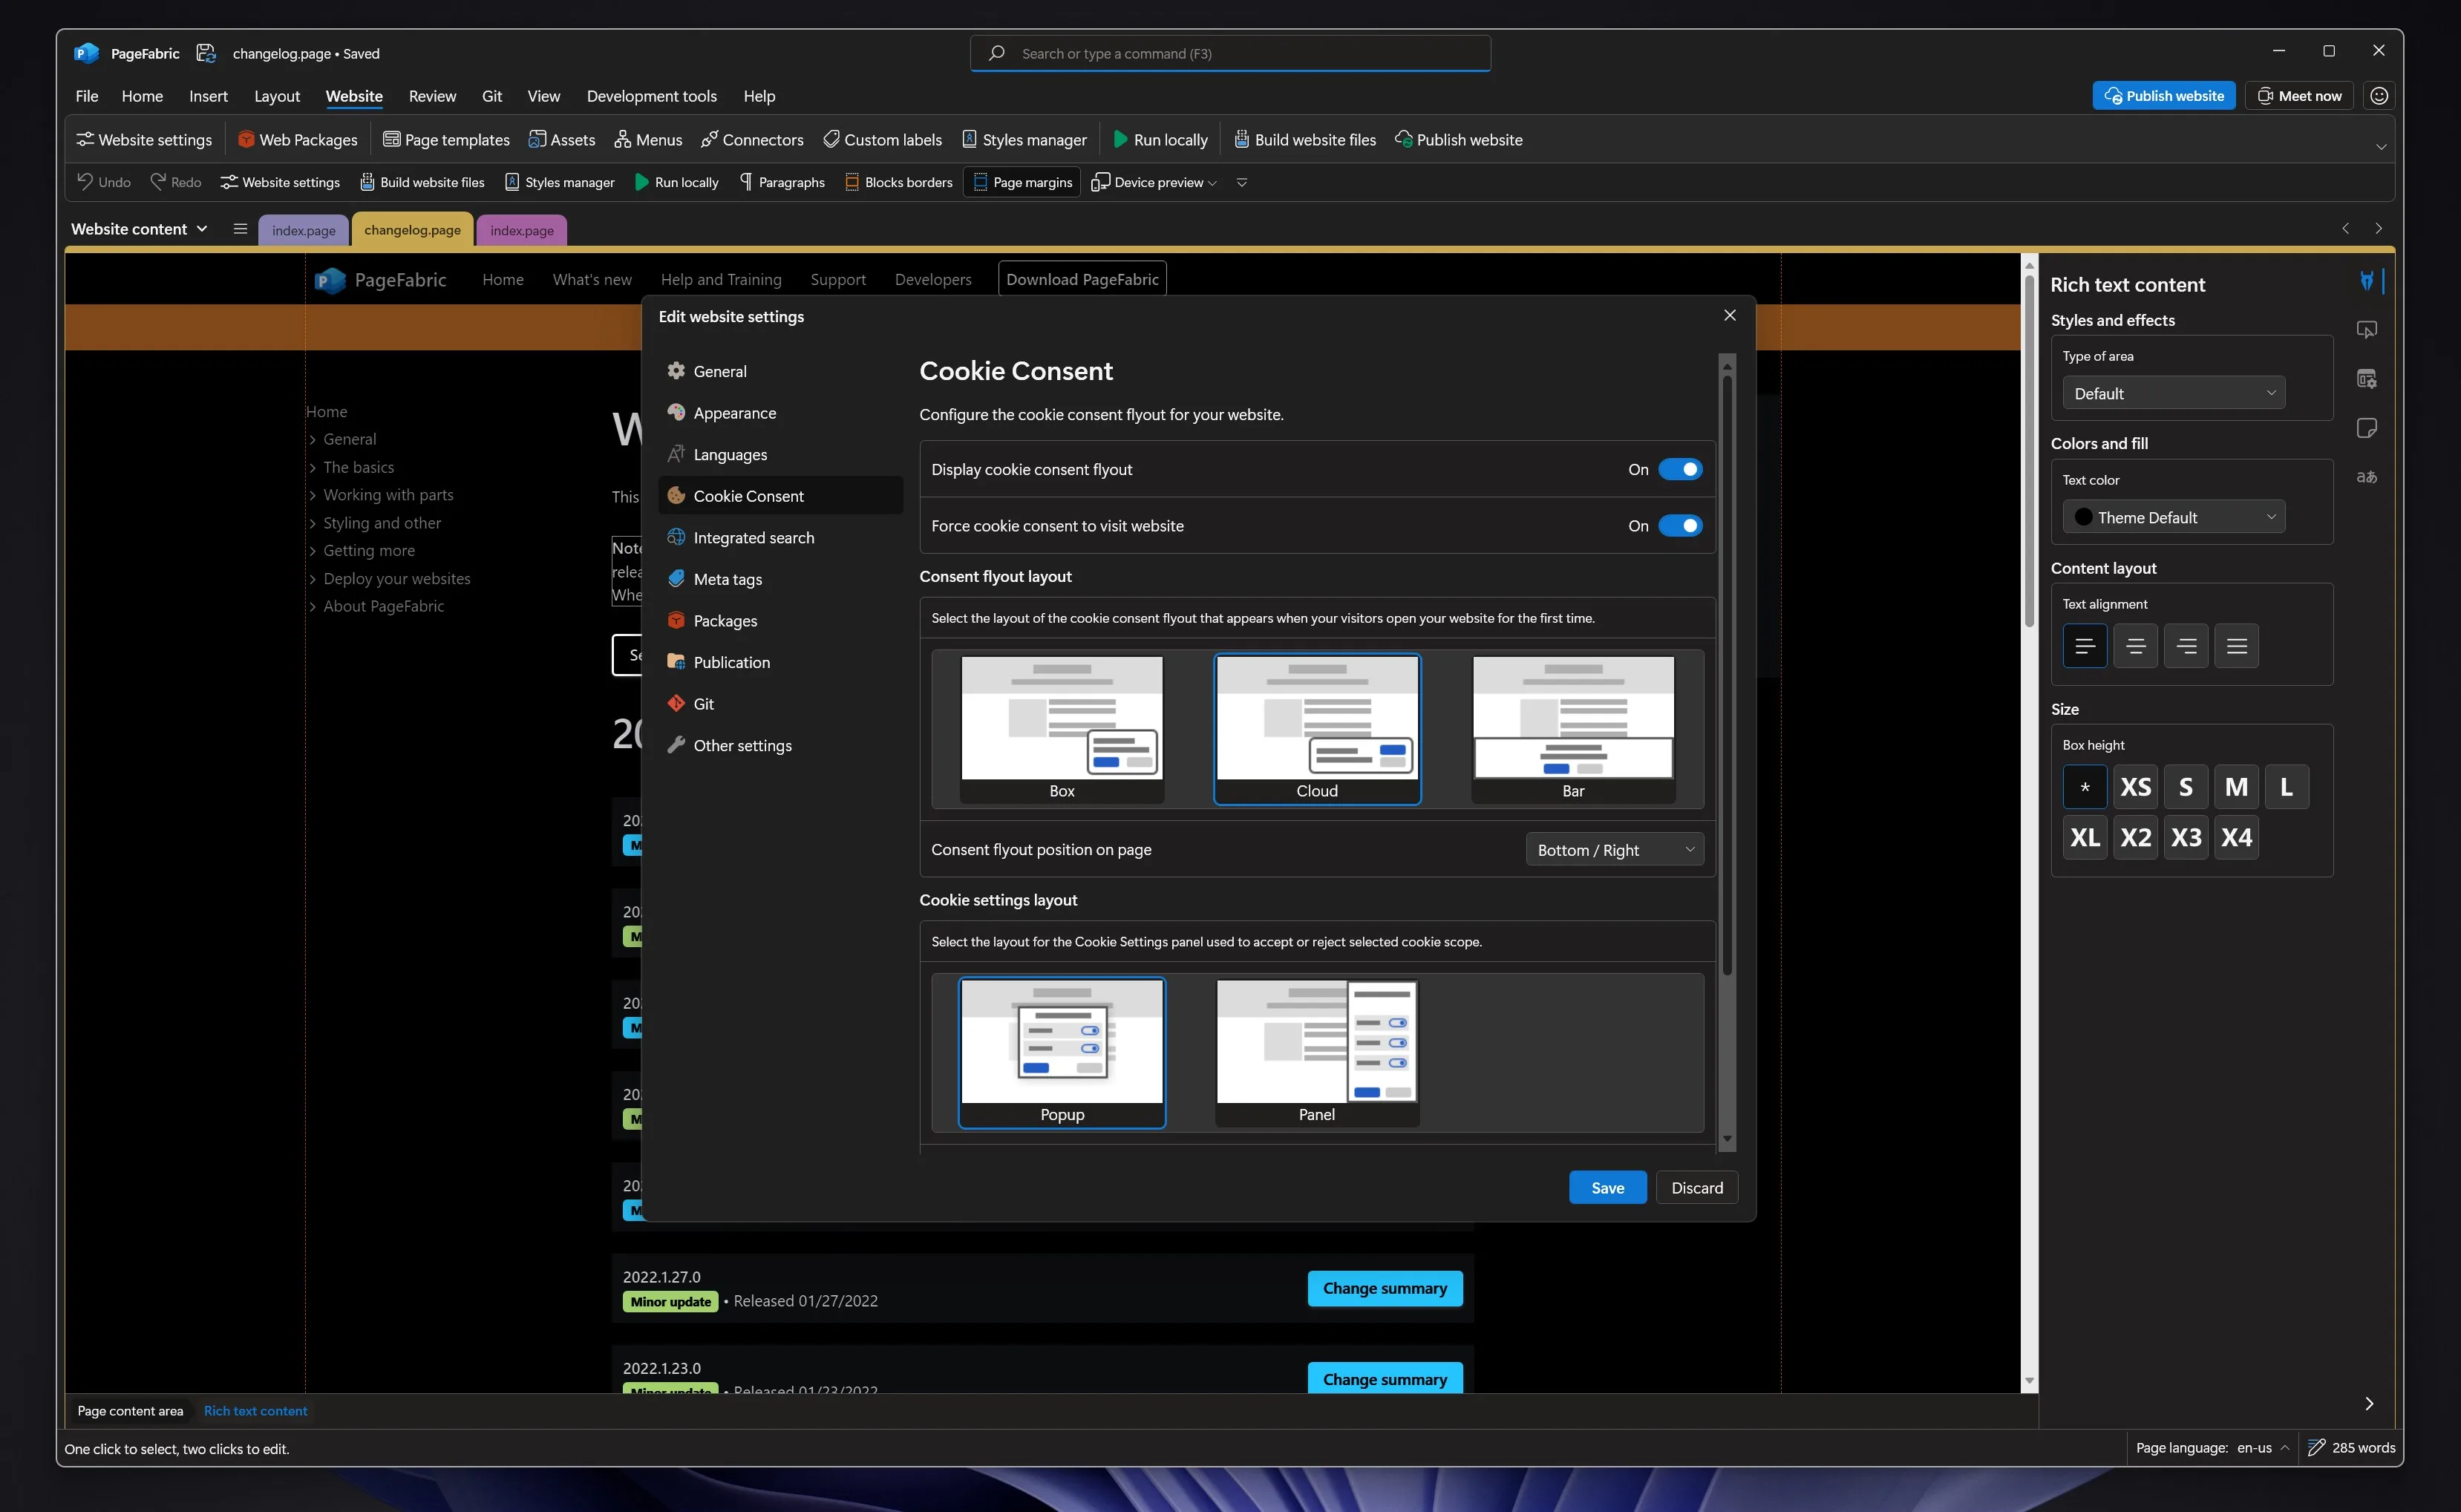Select the XL box height
The image size is (2461, 1512).
point(2084,837)
